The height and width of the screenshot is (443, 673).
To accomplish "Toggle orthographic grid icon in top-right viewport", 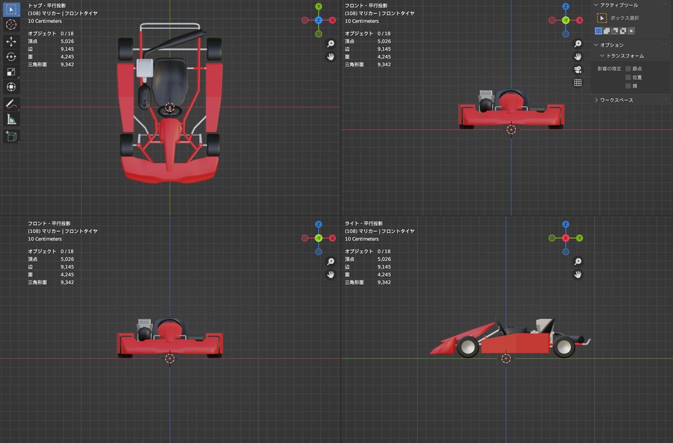I will coord(578,83).
